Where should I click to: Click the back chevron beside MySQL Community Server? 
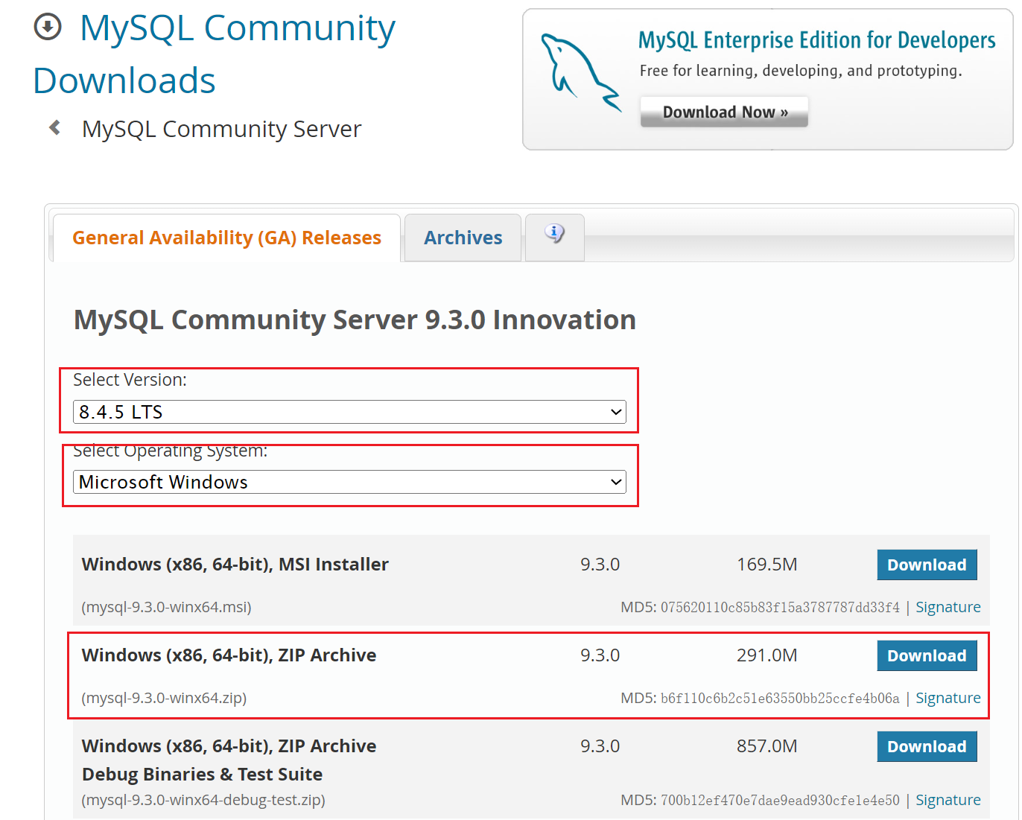point(54,128)
